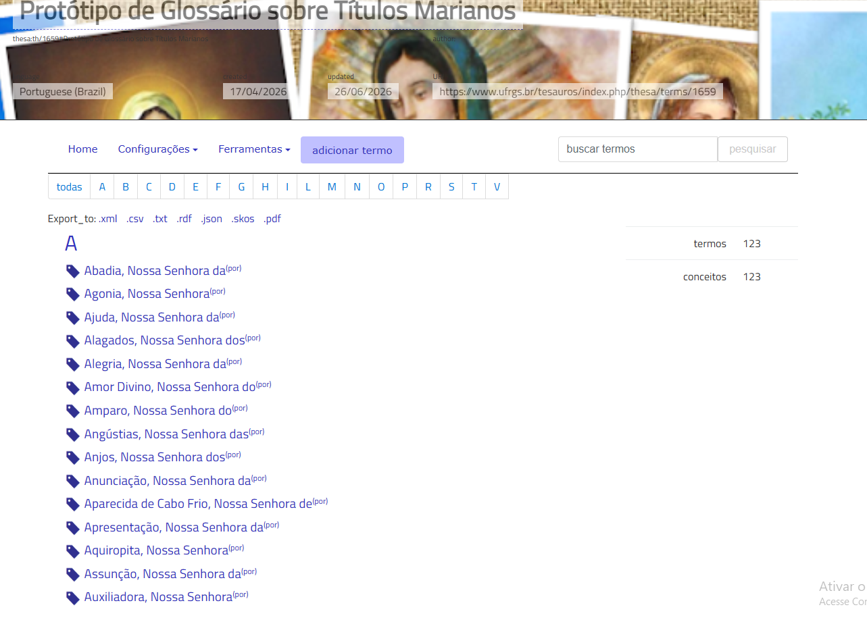The image size is (867, 622).
Task: Open the term Abadia, Nossa Senhora da
Action: coord(155,271)
